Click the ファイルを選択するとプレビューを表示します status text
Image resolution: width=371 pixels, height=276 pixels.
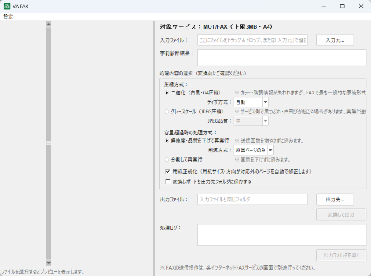[x=43, y=272]
